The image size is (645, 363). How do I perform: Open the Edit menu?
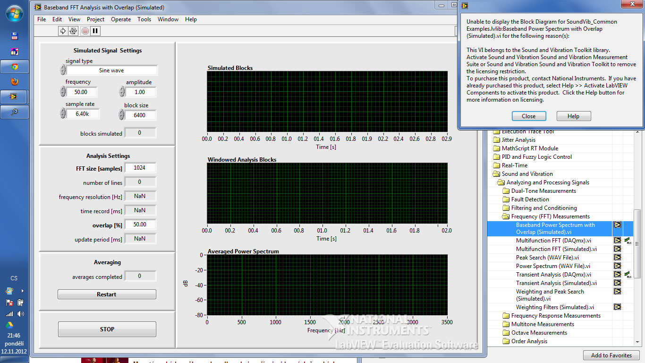pos(57,19)
